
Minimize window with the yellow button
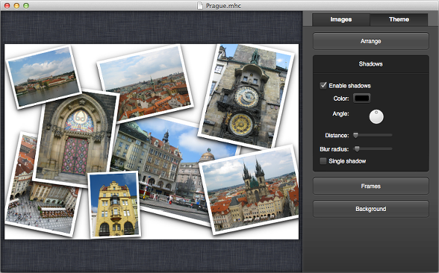pos(16,6)
